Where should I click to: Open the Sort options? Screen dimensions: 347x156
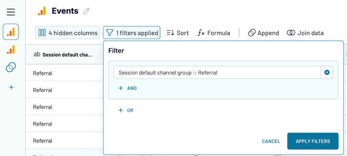(x=178, y=33)
